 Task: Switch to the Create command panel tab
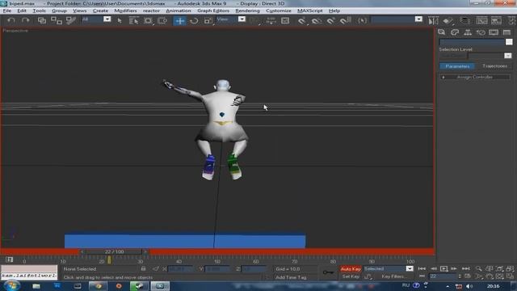pos(442,32)
